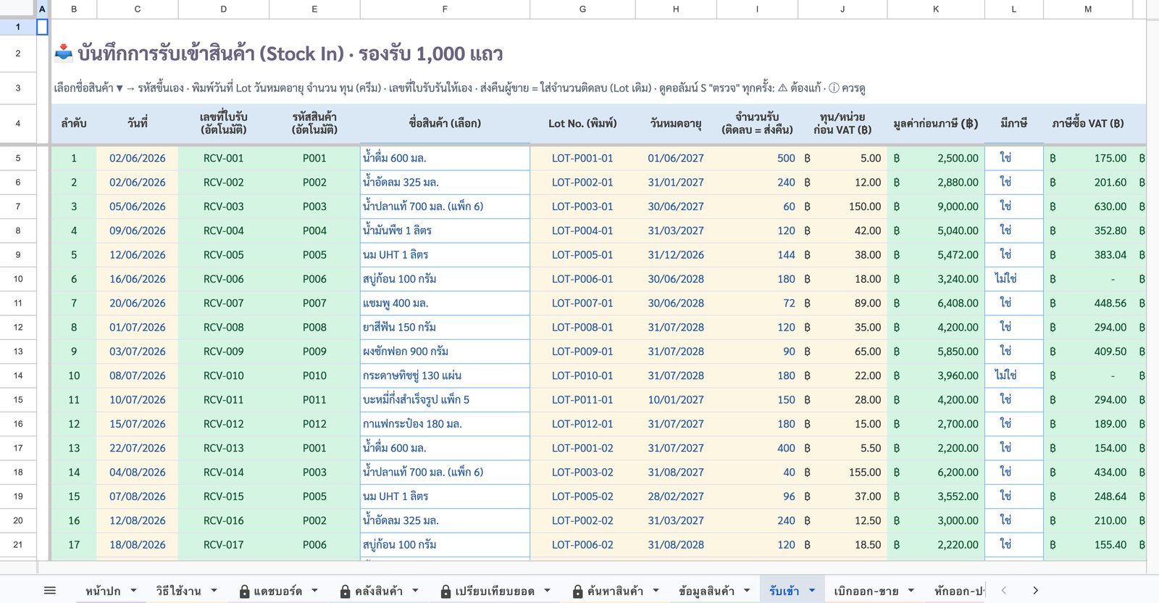Screen dimensions: 1159x603
Task: Switch to the วิธีใช้งาน sheet tab
Action: pyautogui.click(x=178, y=591)
